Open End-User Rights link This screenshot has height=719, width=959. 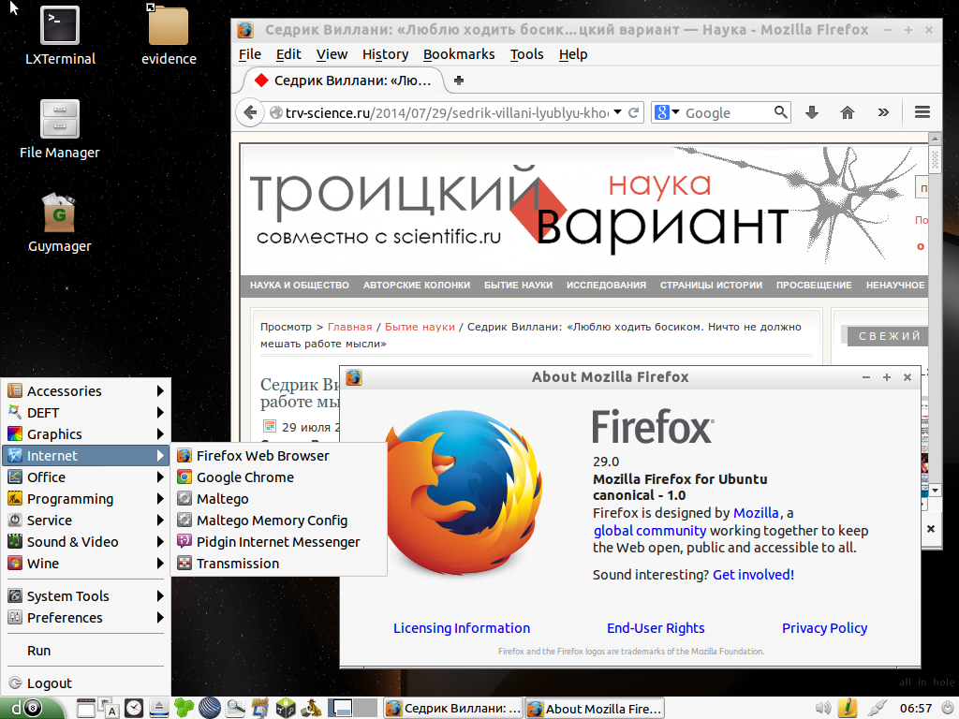pyautogui.click(x=656, y=628)
